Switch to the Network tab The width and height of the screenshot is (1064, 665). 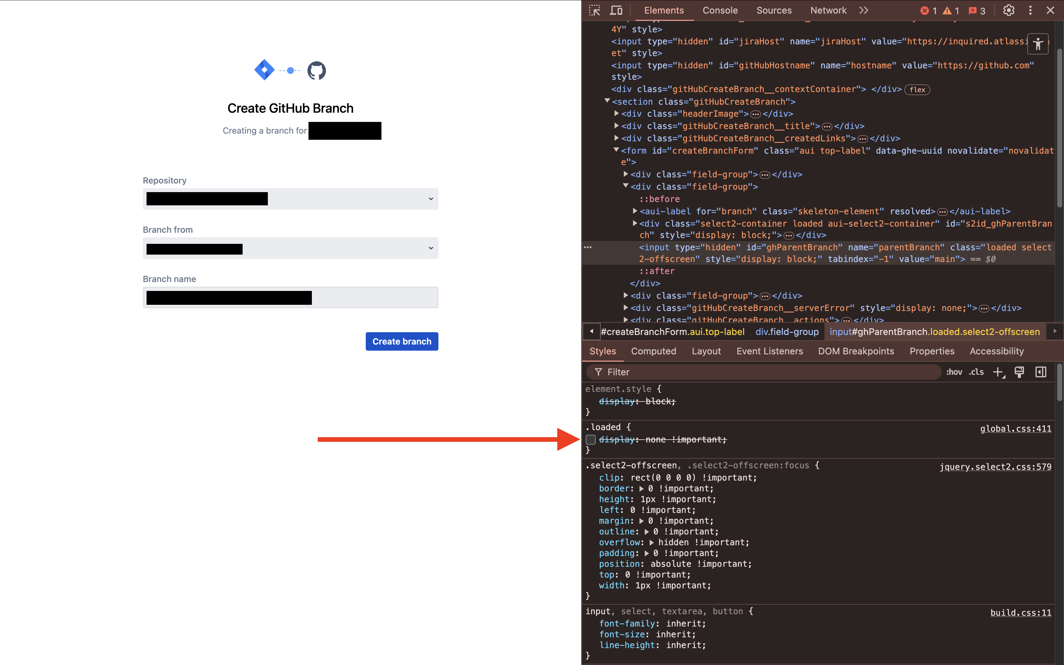tap(828, 10)
